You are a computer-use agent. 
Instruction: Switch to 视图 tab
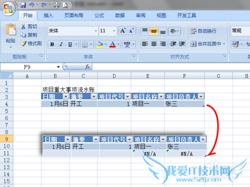161,15
